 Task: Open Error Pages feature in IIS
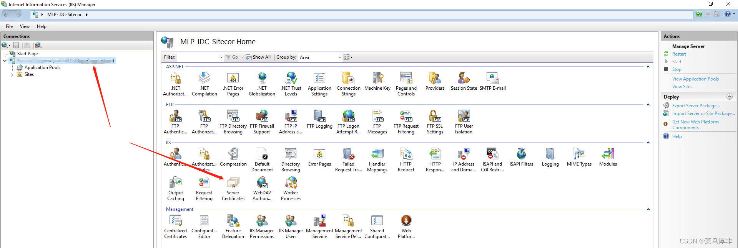coord(319,157)
